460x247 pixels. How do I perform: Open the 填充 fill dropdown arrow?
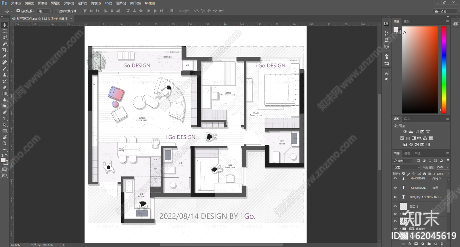[448, 174]
